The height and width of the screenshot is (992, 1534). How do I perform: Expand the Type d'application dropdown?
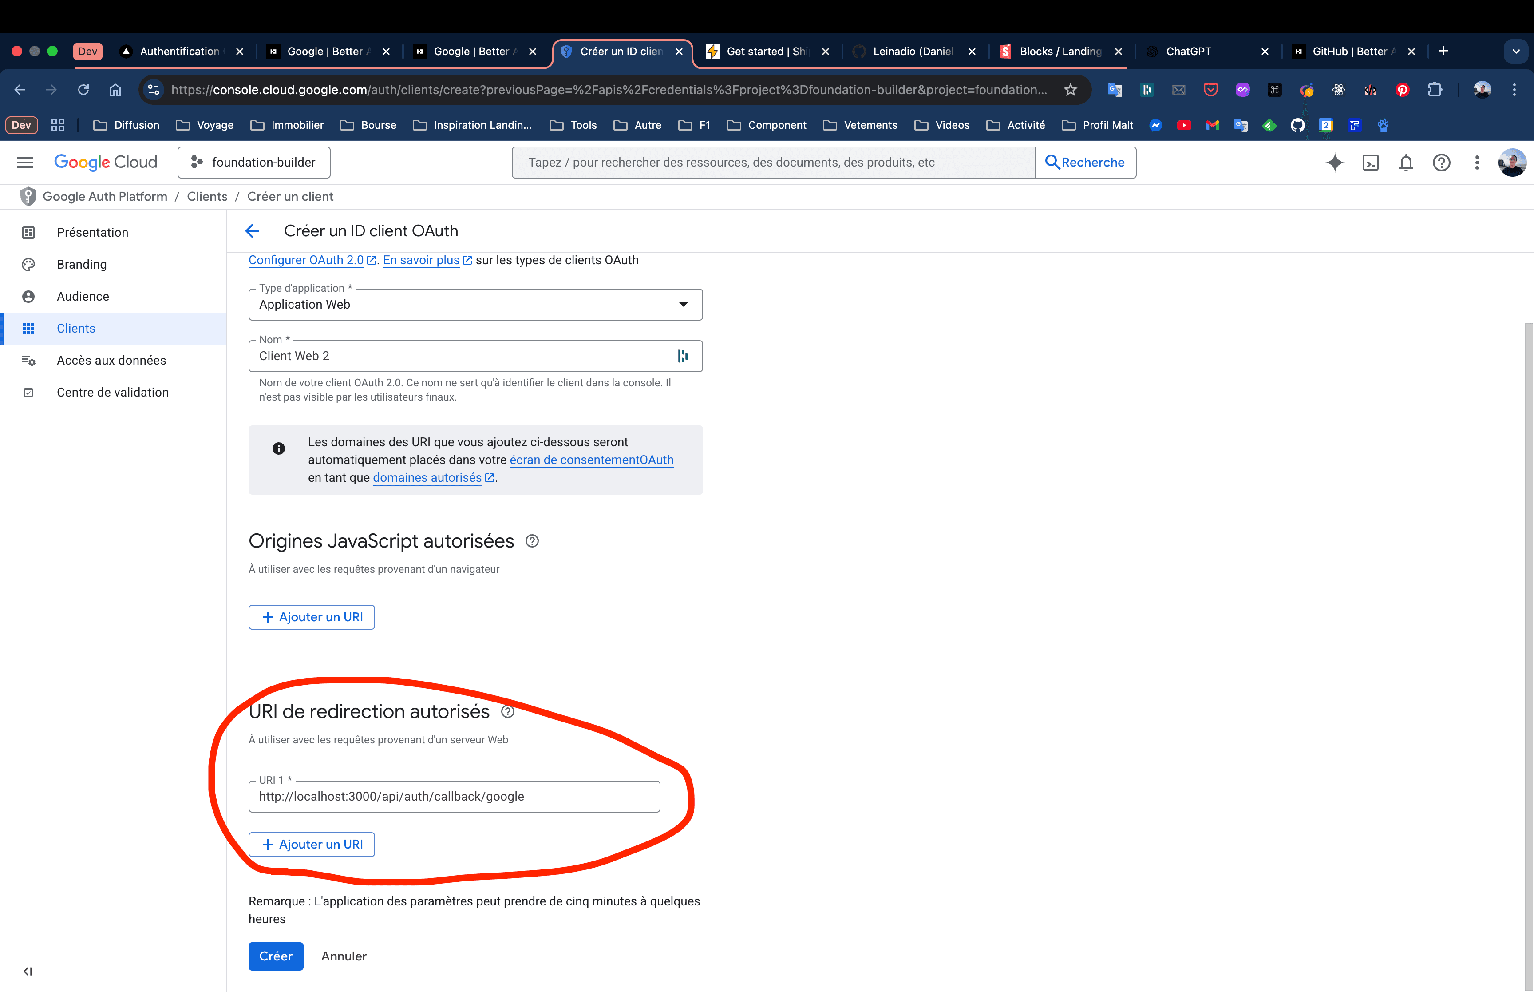tap(475, 305)
